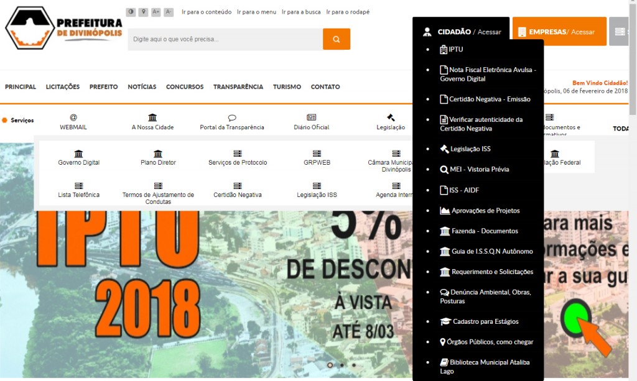Open the Legislação gavel service
The width and height of the screenshot is (637, 381).
(391, 122)
